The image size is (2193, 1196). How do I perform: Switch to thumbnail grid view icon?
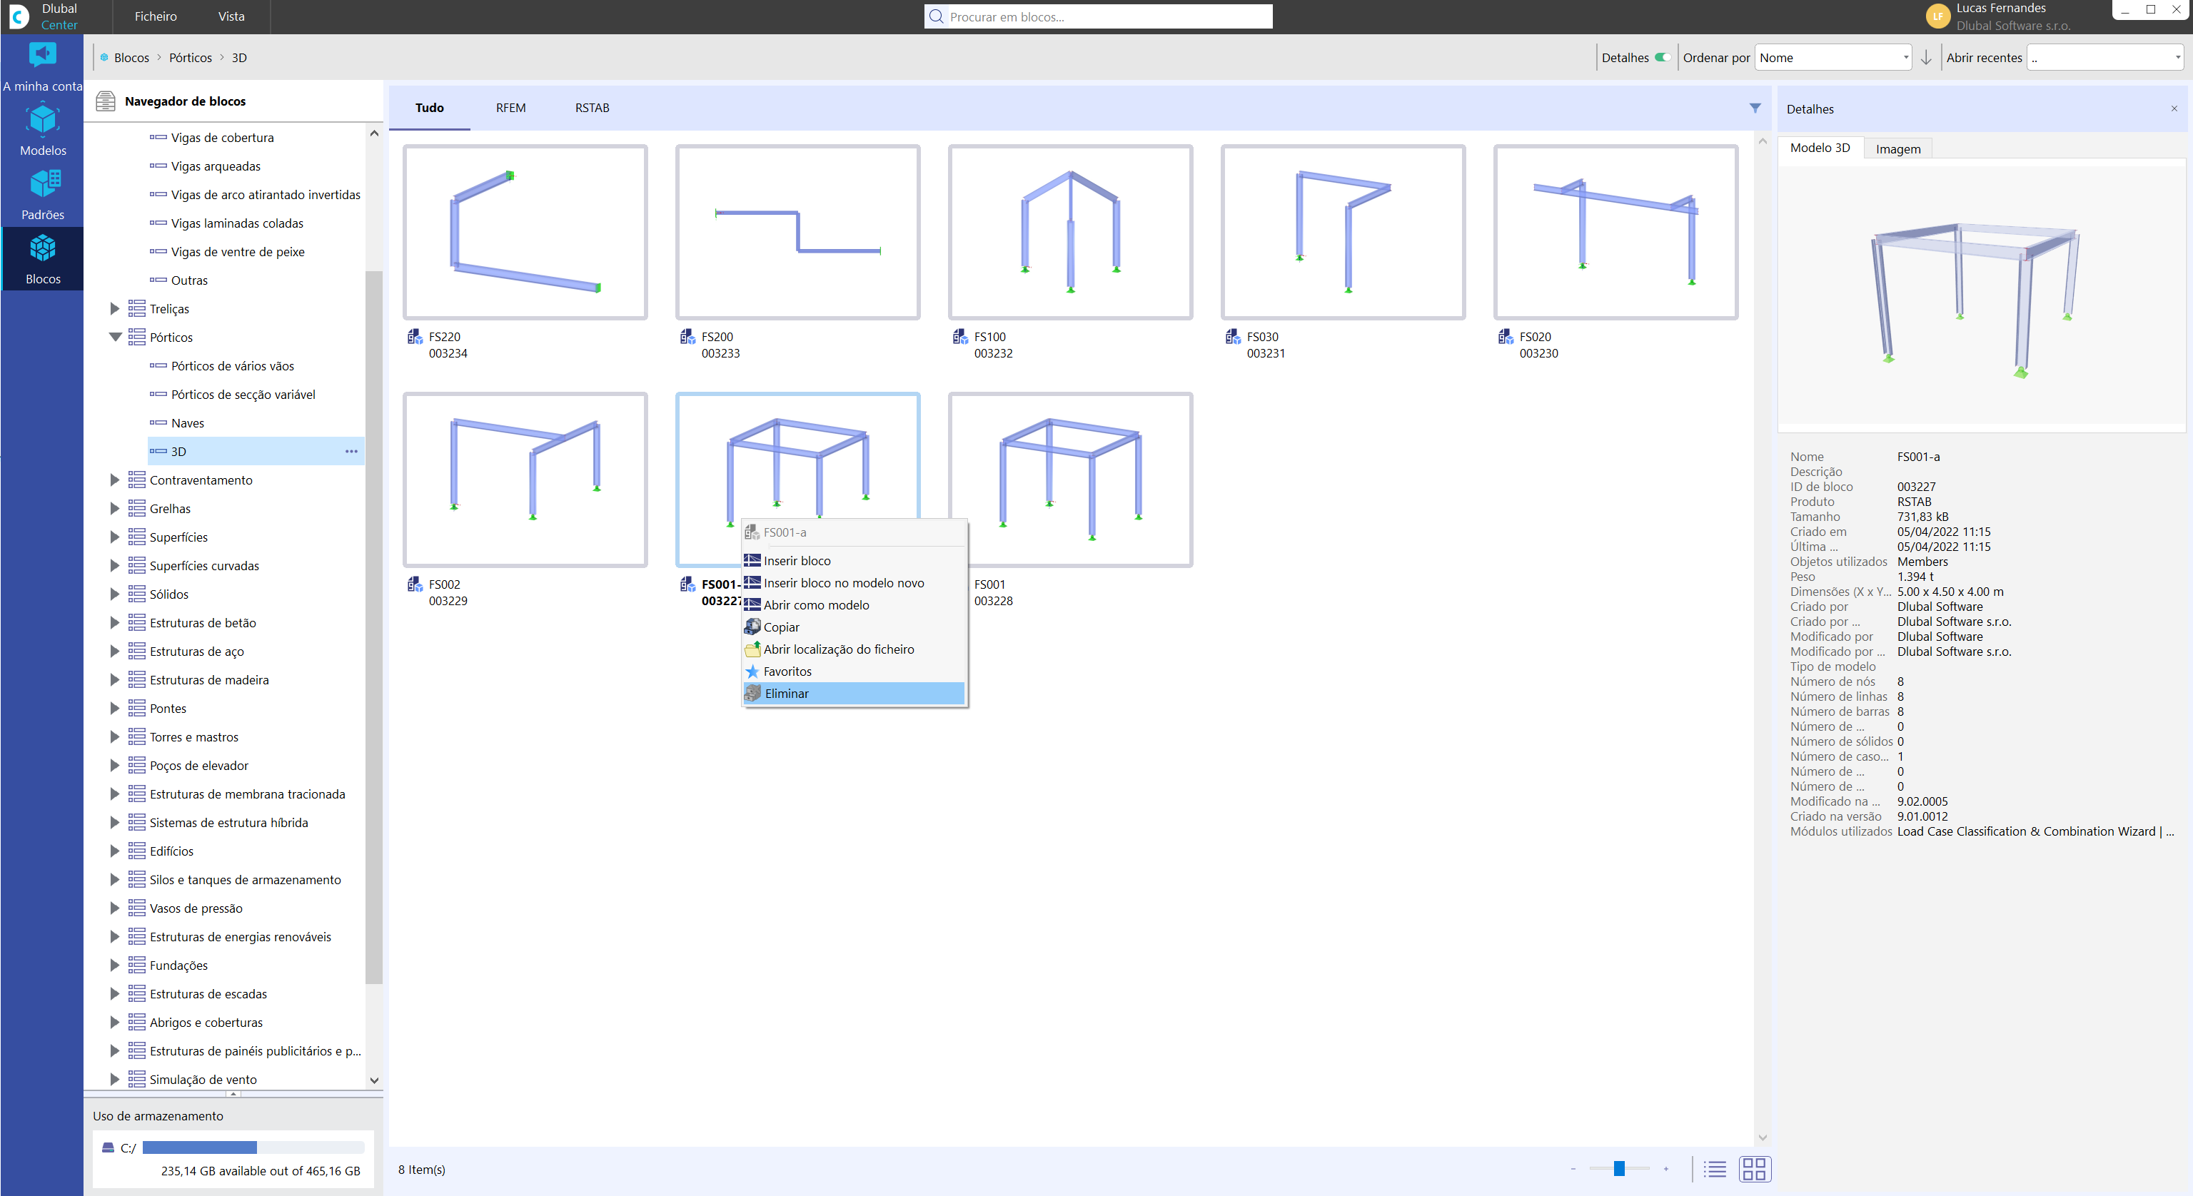pyautogui.click(x=1754, y=1169)
